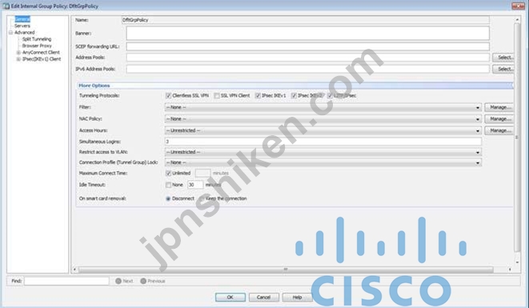Toggle L2TP/IPsec checkbox
The width and height of the screenshot is (529, 308).
point(330,96)
